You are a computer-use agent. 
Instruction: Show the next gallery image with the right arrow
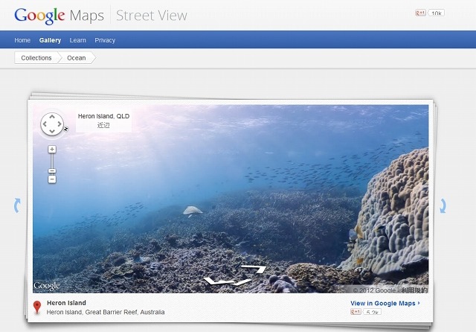(x=443, y=205)
